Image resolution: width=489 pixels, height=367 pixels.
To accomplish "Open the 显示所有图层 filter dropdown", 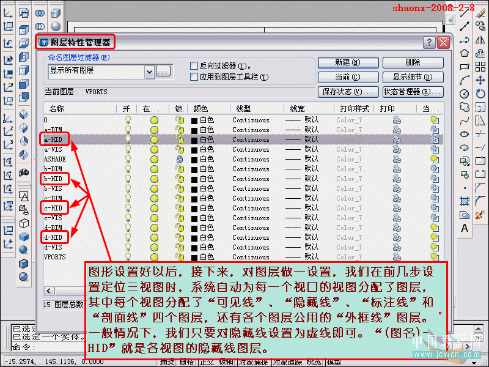I will (x=149, y=72).
